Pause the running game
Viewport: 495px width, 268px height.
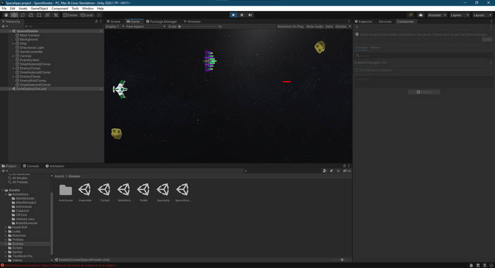click(x=241, y=14)
